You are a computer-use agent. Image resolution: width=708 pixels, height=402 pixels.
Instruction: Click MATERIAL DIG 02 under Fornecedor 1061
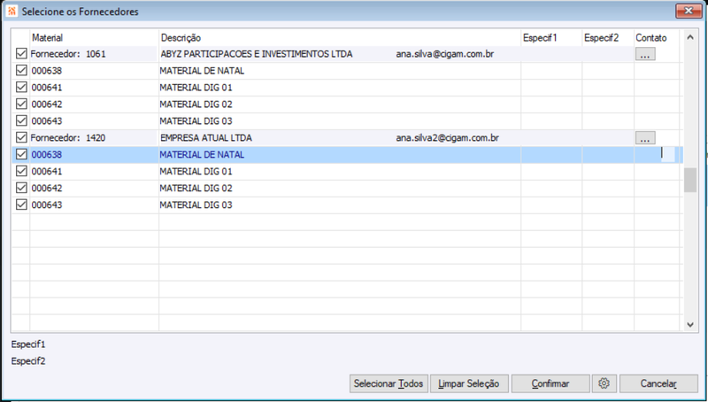click(x=196, y=104)
